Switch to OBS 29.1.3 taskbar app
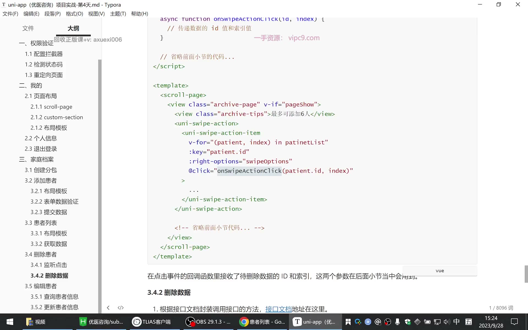 pos(208,322)
